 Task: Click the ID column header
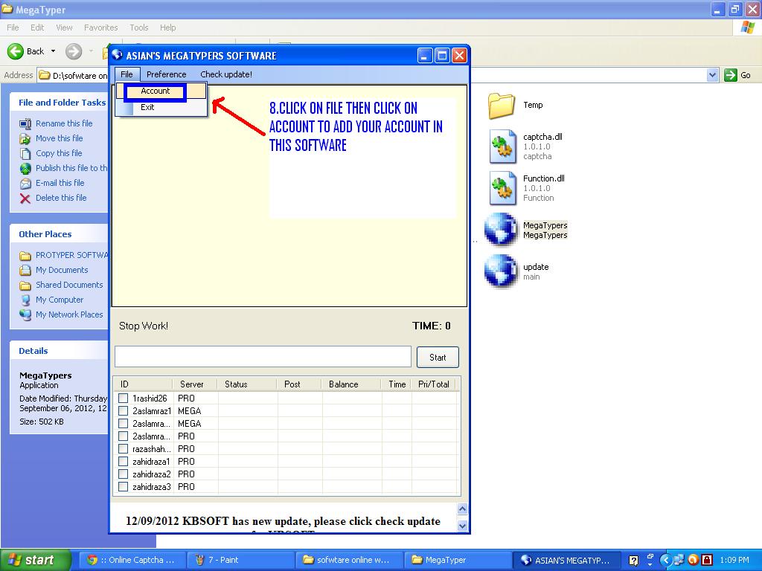pos(144,384)
